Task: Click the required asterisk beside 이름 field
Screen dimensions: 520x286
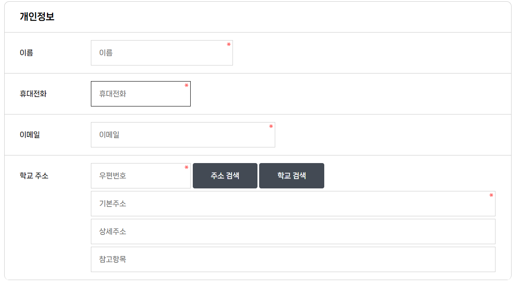Action: tap(228, 44)
